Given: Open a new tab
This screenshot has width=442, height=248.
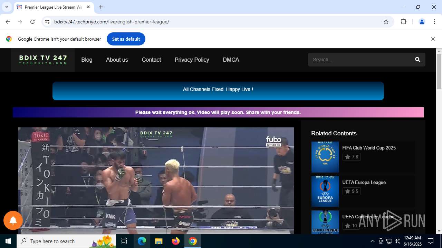Looking at the screenshot, I should (x=101, y=7).
